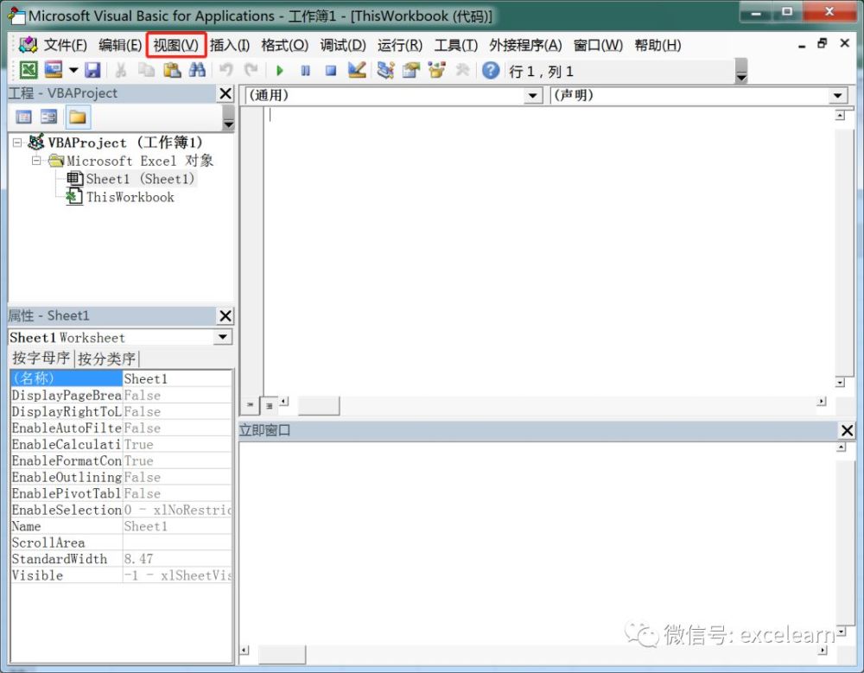
Task: Click the Sheet1 value of (名称) property
Action: [177, 378]
